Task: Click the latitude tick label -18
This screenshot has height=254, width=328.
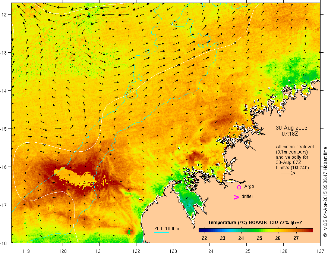Action: [4, 243]
